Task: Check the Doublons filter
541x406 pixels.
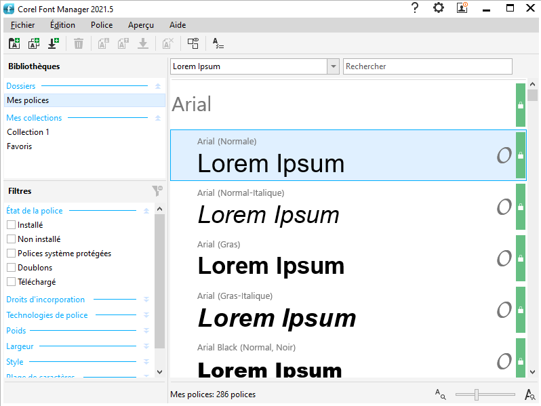Action: 11,268
